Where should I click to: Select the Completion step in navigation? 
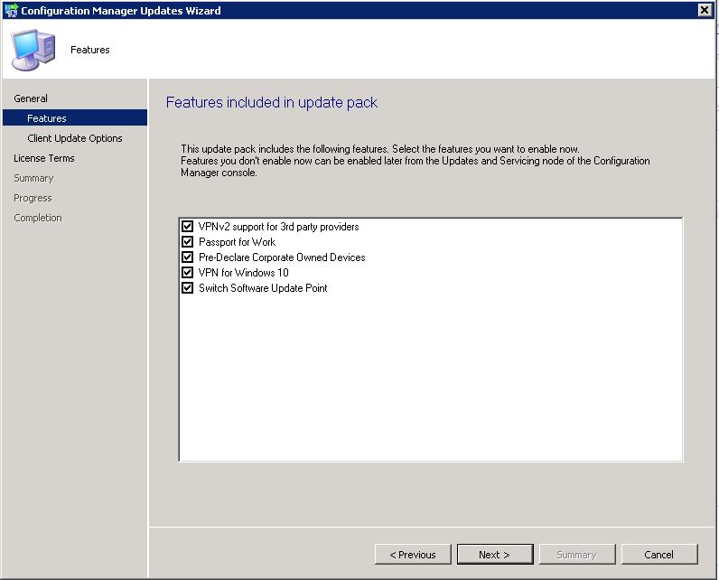point(38,218)
